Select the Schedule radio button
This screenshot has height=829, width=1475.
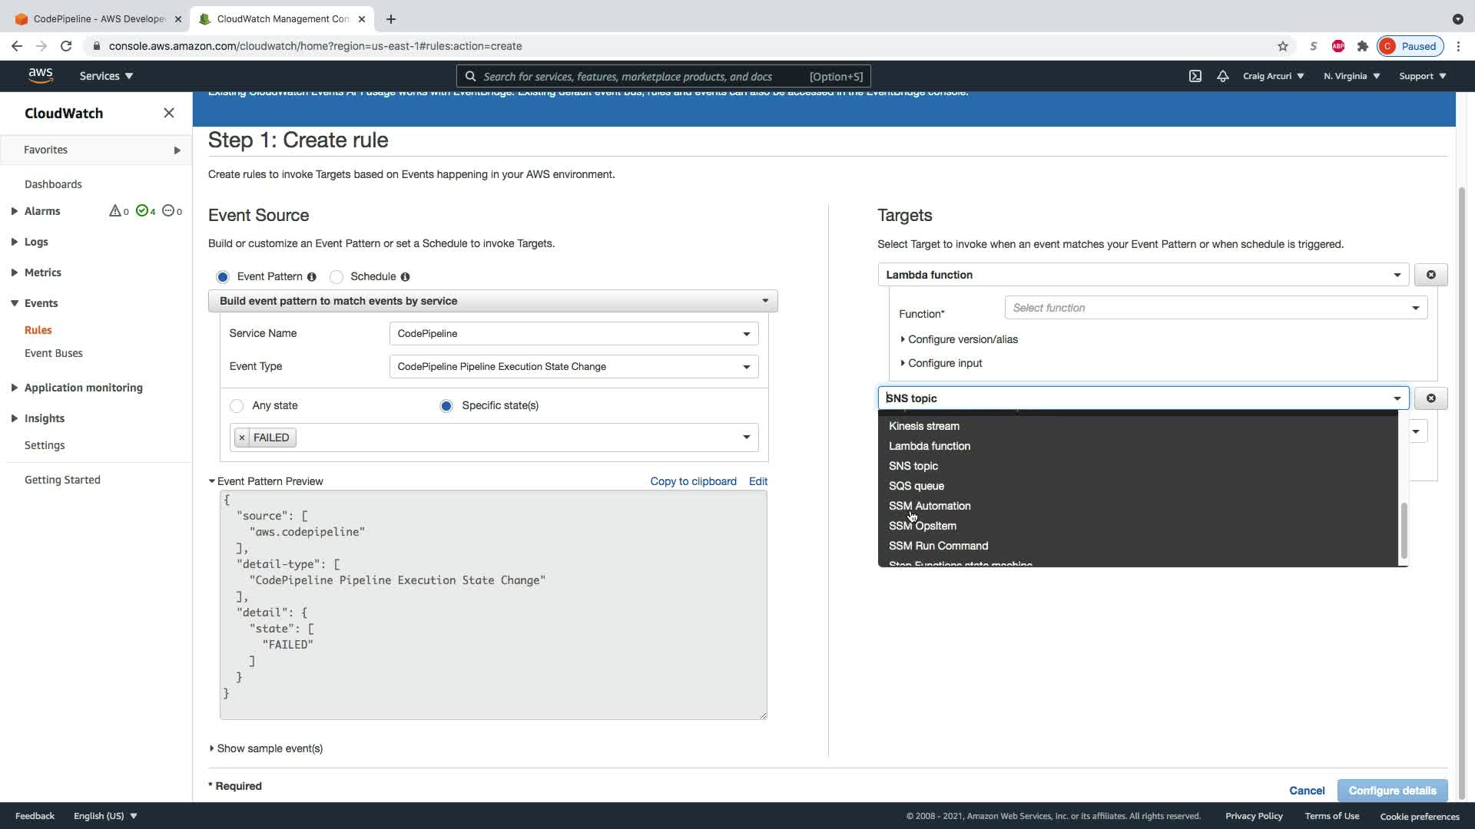tap(336, 277)
